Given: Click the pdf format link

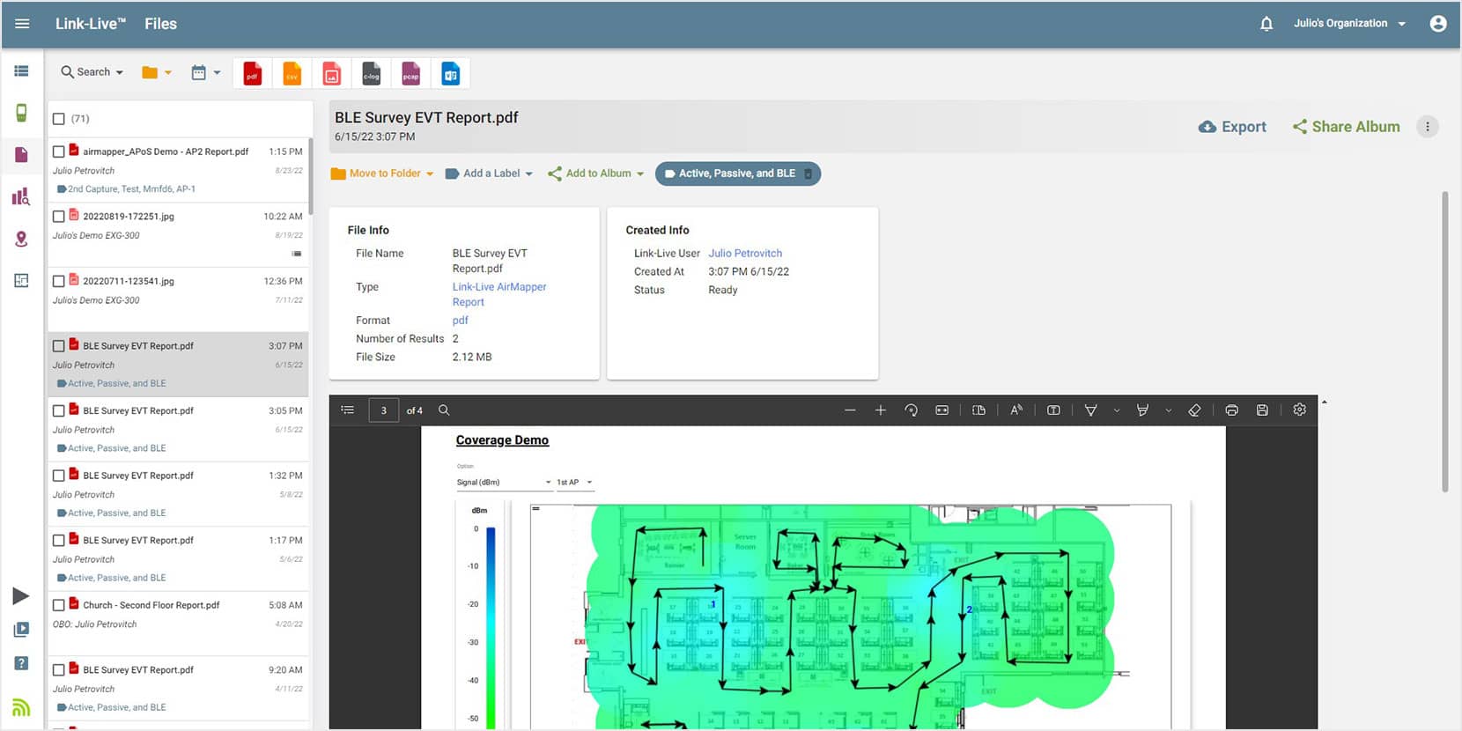Looking at the screenshot, I should coord(460,321).
